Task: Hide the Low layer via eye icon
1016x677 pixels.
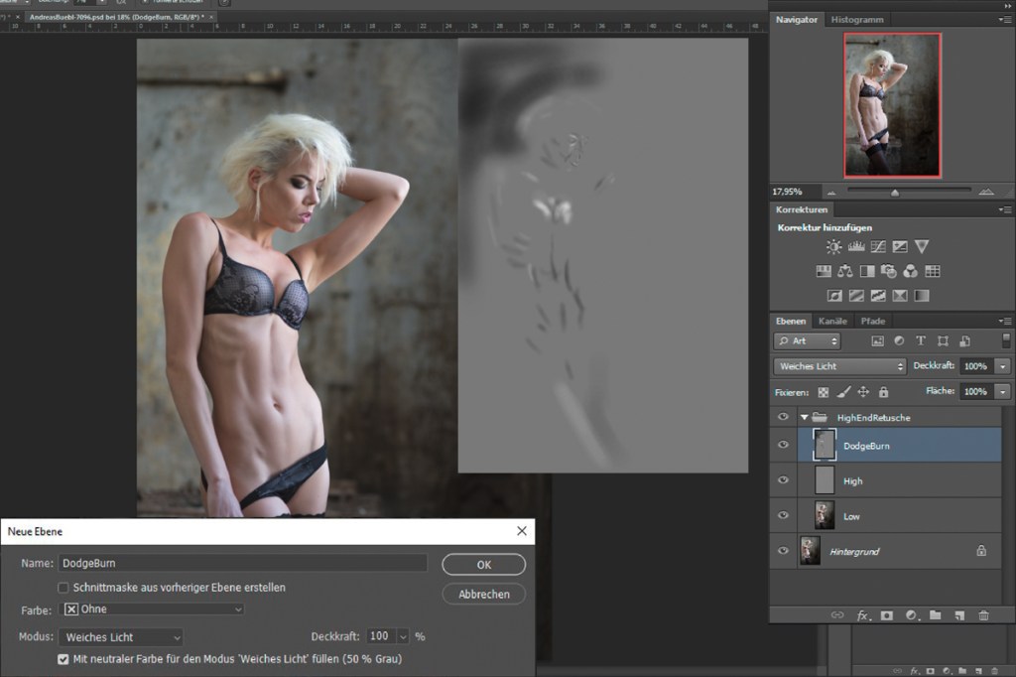Action: 783,515
